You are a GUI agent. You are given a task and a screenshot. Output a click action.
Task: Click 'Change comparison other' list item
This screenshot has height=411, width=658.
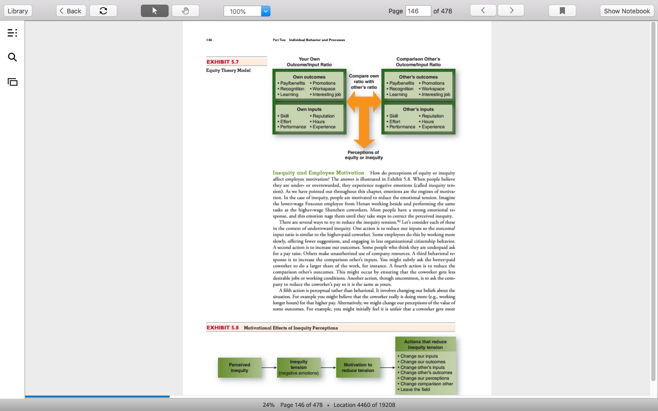(426, 384)
